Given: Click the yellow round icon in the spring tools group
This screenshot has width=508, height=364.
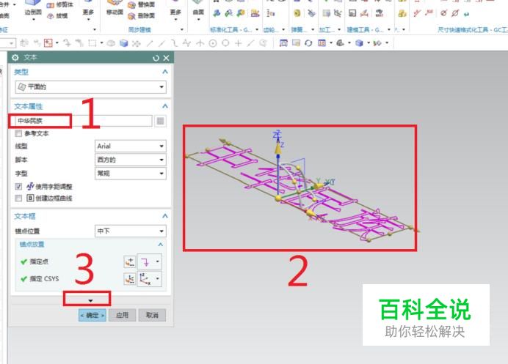Looking at the screenshot, I should [x=297, y=13].
